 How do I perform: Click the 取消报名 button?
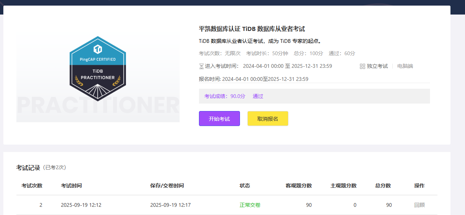(x=268, y=118)
